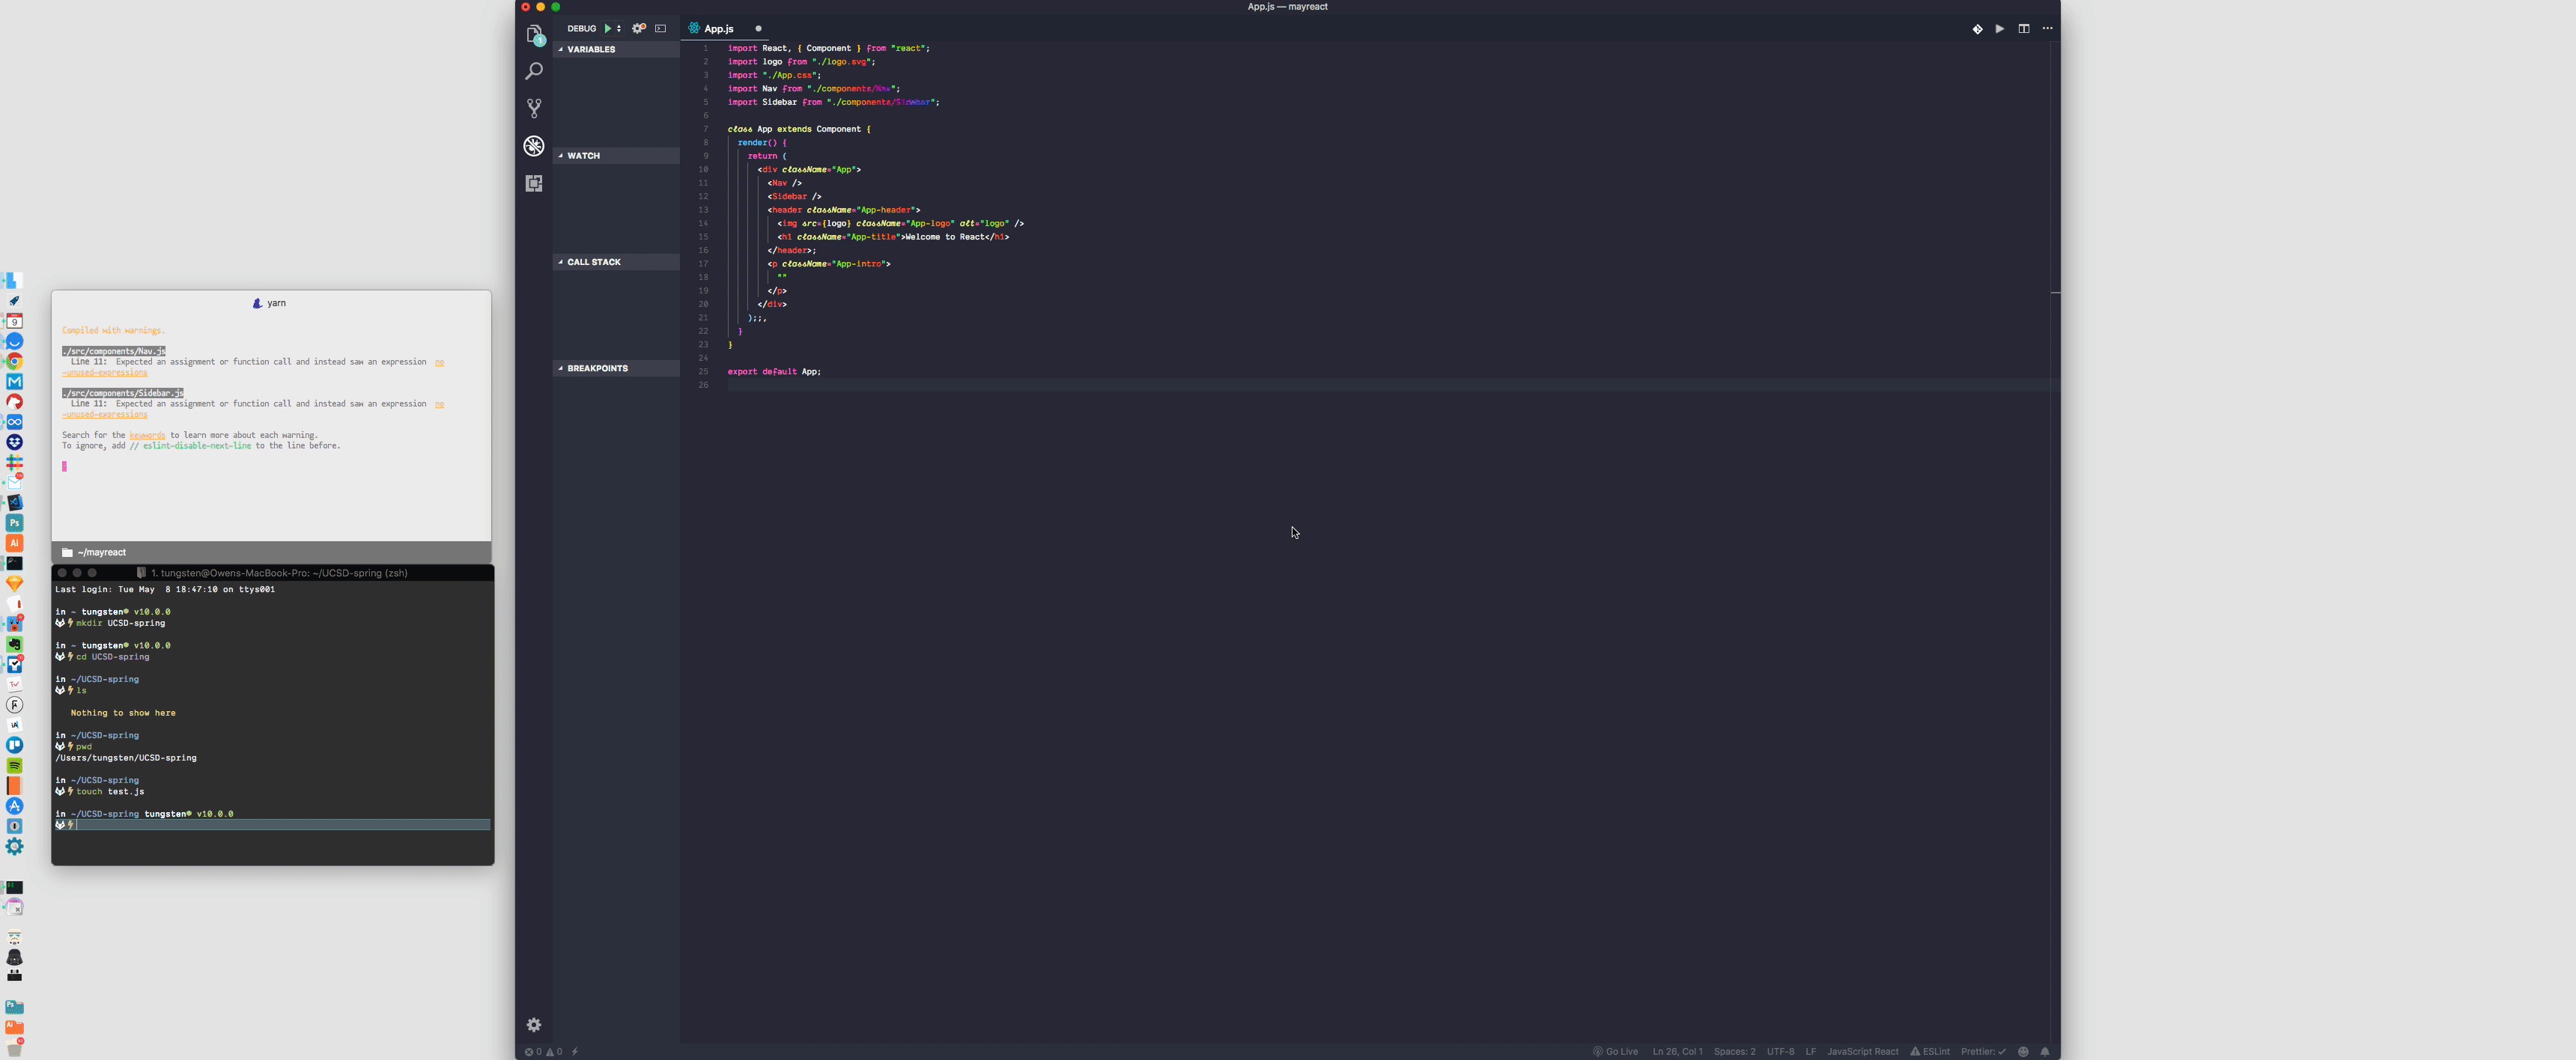Click ./src/components/Nav.js path in yarn window
This screenshot has width=2576, height=1060.
pos(113,351)
